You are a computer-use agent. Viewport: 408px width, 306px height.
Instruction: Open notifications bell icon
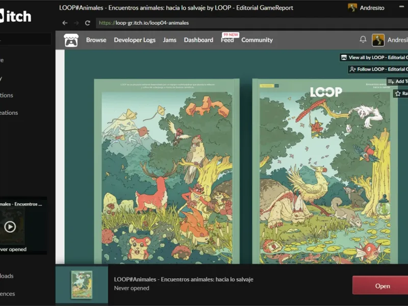click(363, 40)
